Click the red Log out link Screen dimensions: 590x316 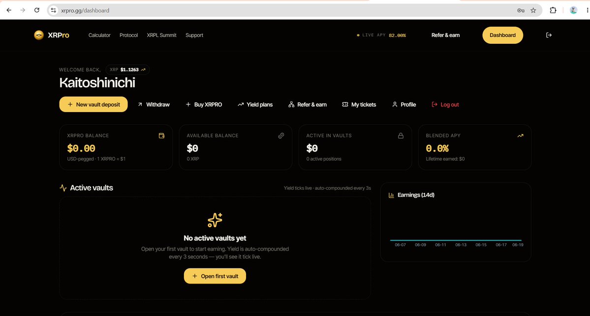(445, 105)
